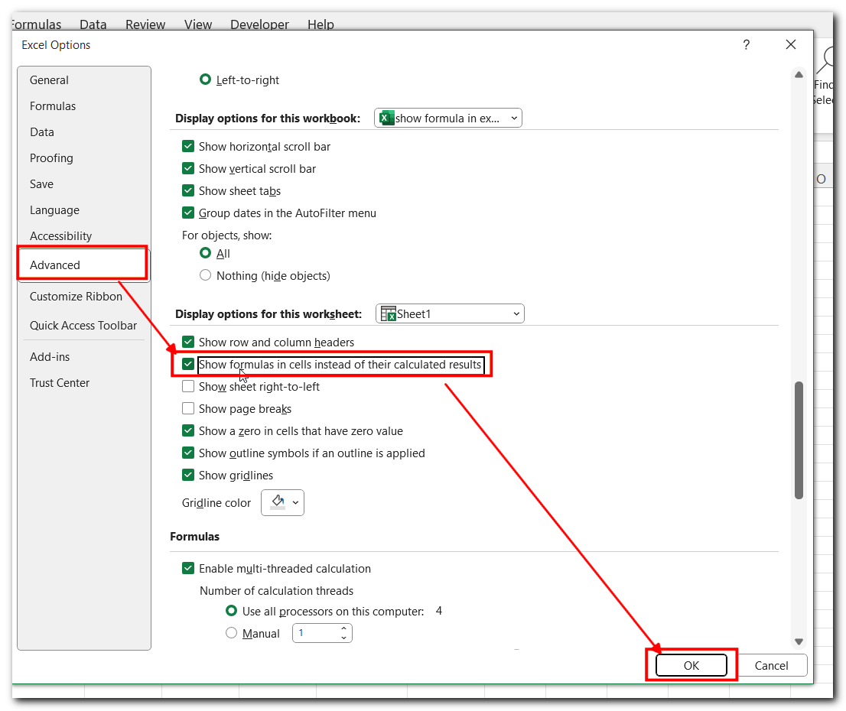Select the Left-to-right radio button
Image resolution: width=846 pixels, height=711 pixels.
pyautogui.click(x=205, y=80)
